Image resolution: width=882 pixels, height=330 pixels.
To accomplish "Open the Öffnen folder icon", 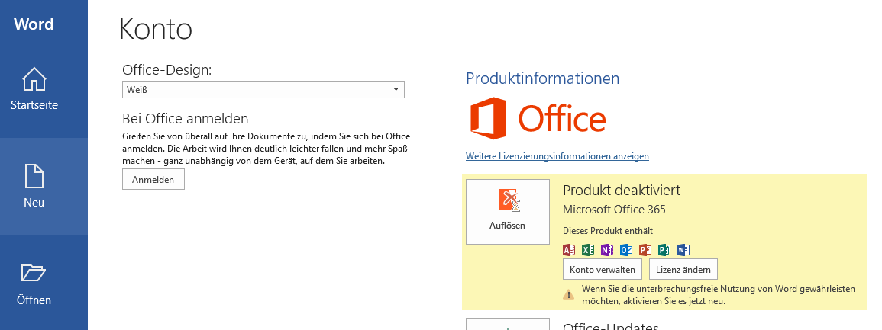I will [x=34, y=273].
